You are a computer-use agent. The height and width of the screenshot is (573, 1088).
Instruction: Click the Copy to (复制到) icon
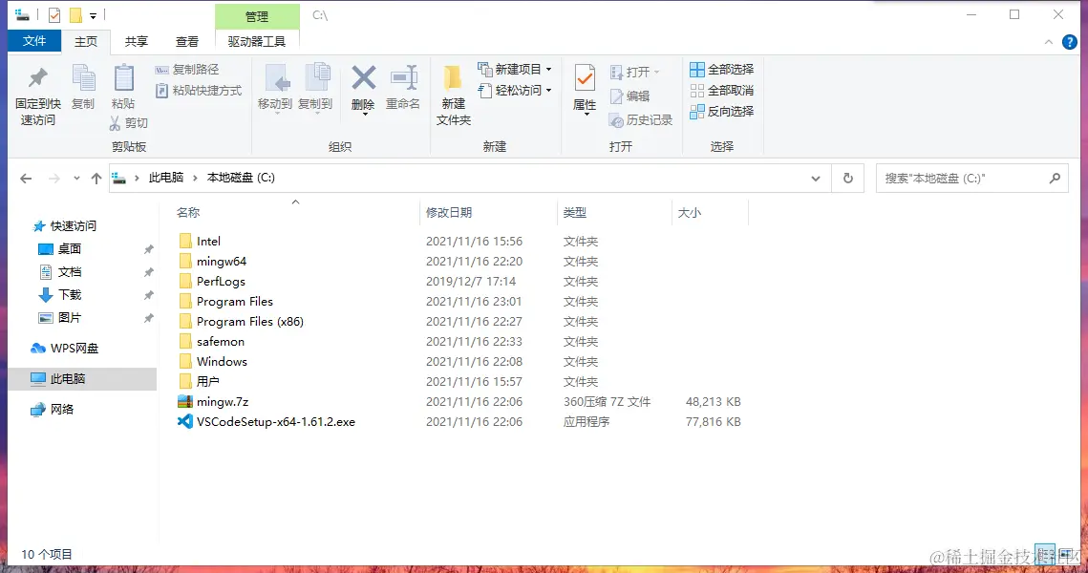tap(316, 91)
